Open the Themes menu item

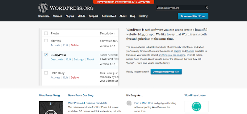click(x=57, y=16)
